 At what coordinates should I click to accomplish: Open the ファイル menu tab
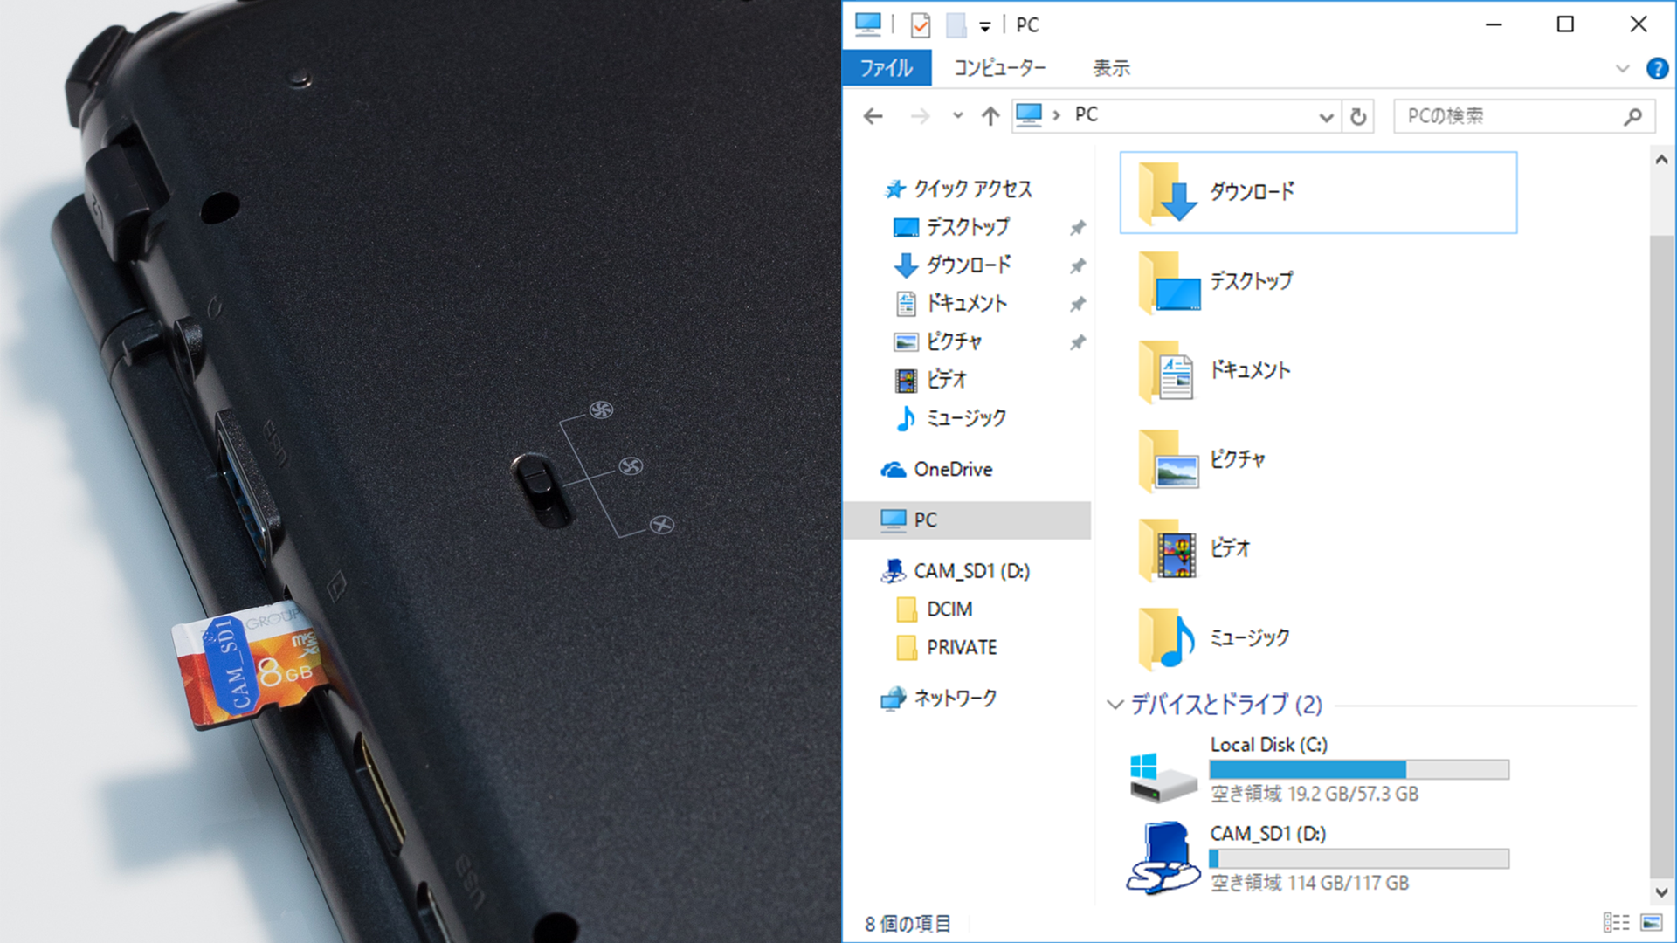point(886,68)
